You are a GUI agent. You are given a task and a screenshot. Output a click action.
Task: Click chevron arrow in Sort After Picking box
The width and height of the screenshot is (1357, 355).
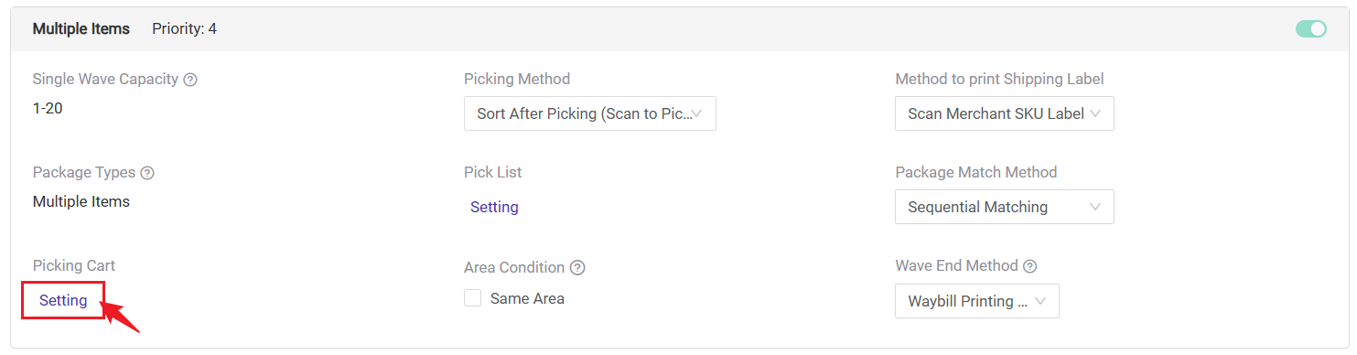696,114
